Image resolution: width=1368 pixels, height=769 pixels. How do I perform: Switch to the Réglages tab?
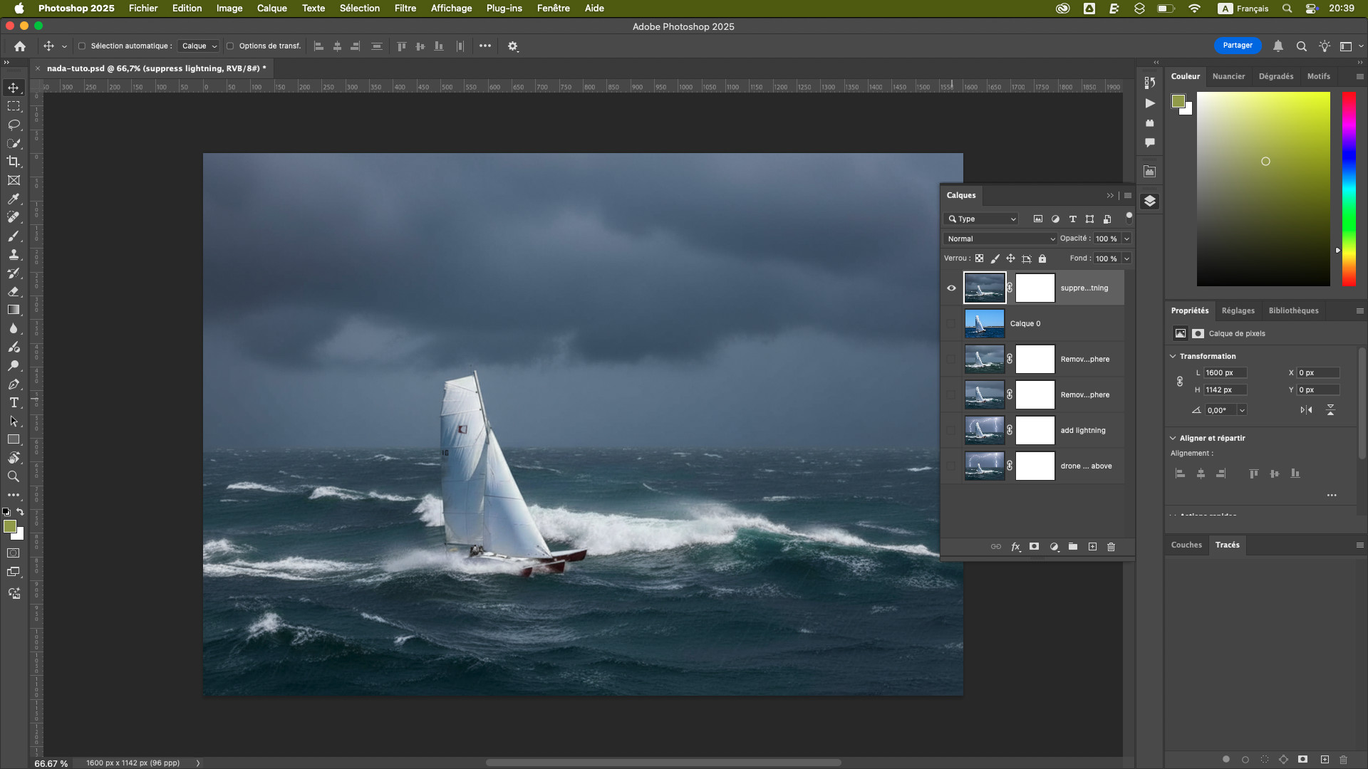coord(1238,311)
